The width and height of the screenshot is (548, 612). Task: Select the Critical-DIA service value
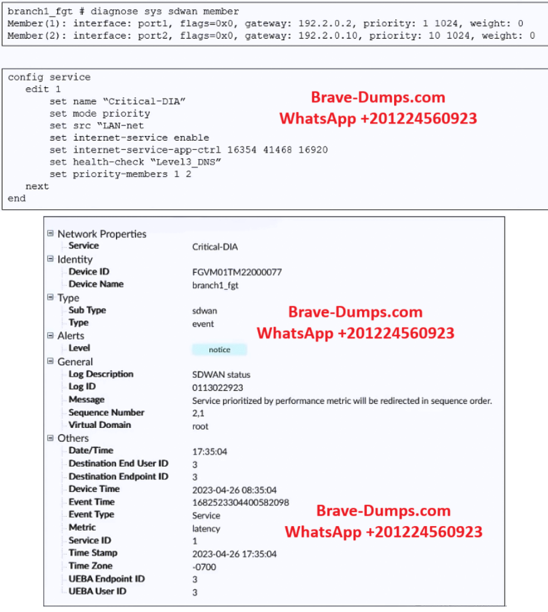click(215, 247)
